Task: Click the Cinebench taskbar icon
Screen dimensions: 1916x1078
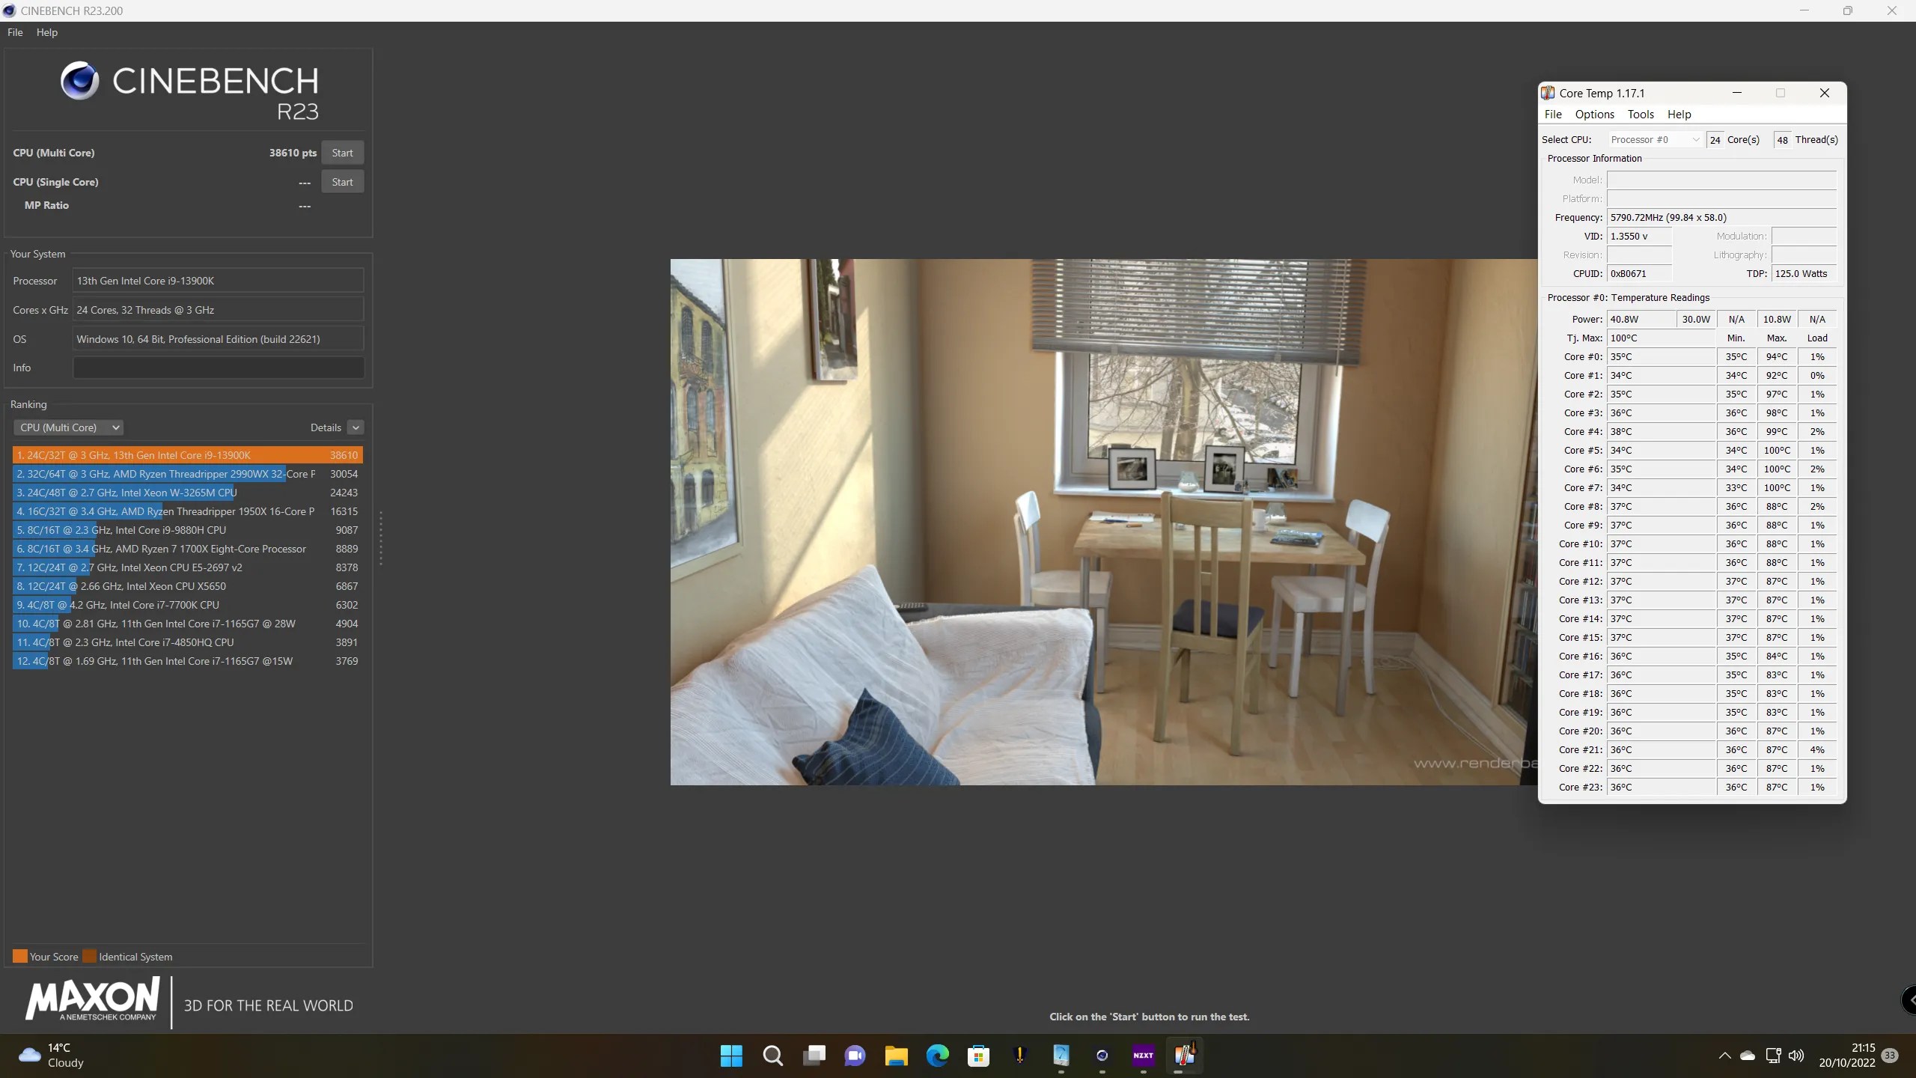Action: tap(1102, 1056)
